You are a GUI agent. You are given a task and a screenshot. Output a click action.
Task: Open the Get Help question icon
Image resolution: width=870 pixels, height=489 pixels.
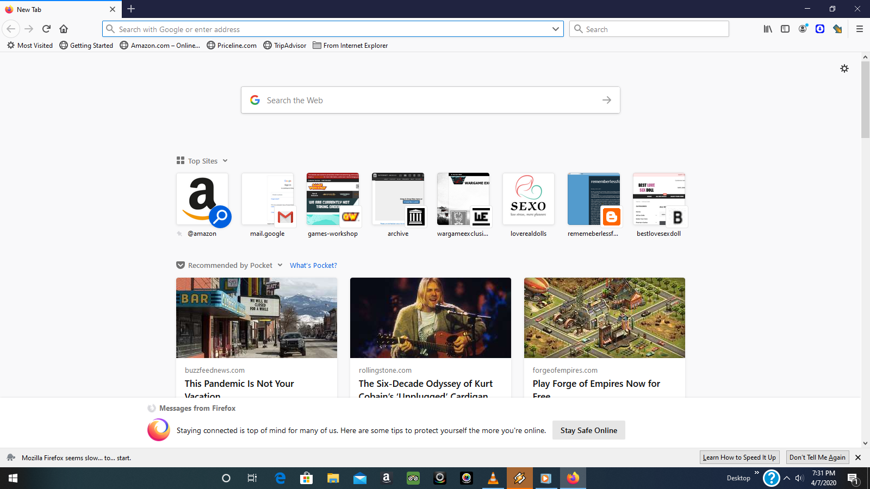771,478
